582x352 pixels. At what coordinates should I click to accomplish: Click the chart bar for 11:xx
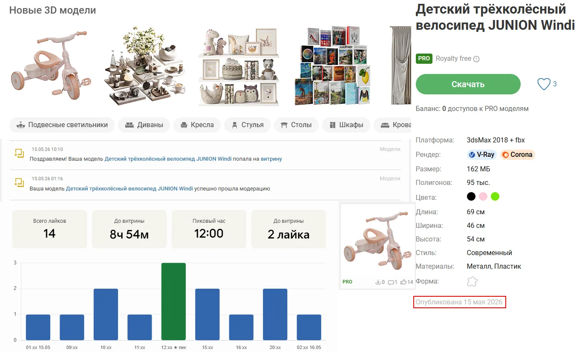140,327
